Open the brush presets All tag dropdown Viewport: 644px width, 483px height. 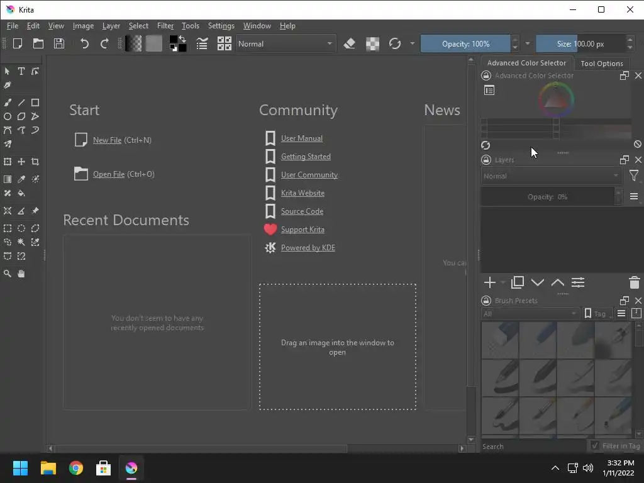pos(530,314)
